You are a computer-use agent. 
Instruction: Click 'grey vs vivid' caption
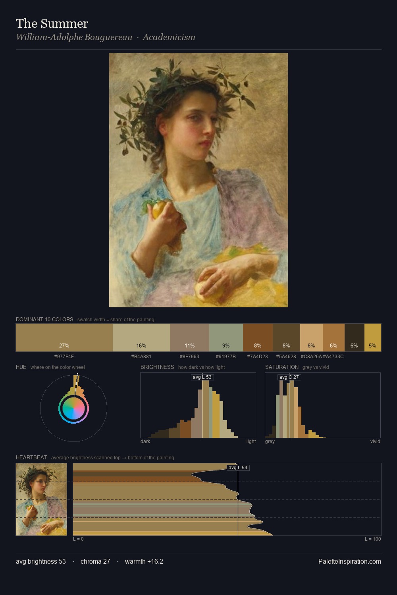(316, 367)
